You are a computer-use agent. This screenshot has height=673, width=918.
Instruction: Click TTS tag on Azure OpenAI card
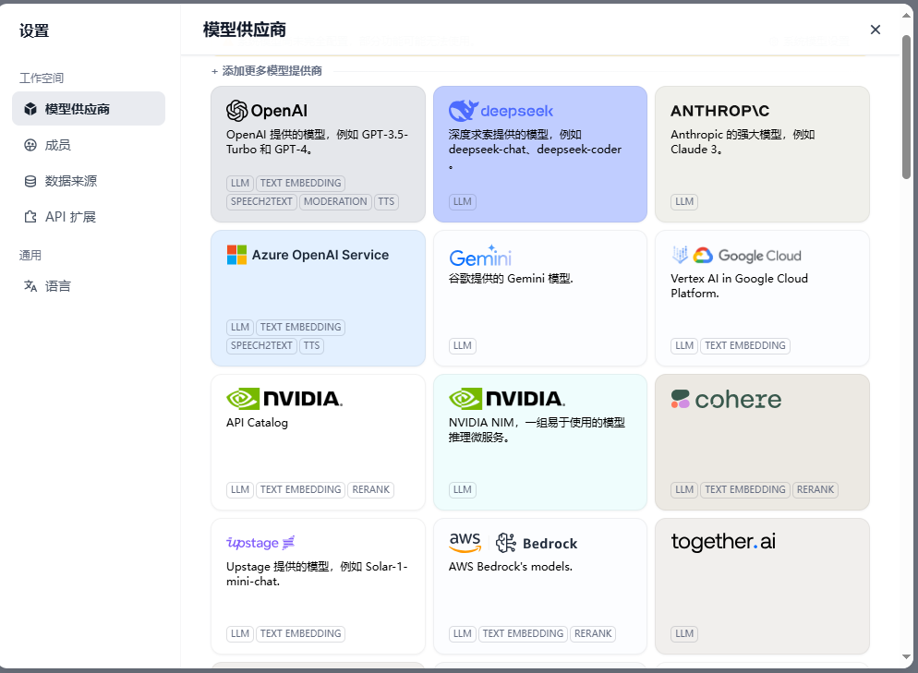coord(312,346)
